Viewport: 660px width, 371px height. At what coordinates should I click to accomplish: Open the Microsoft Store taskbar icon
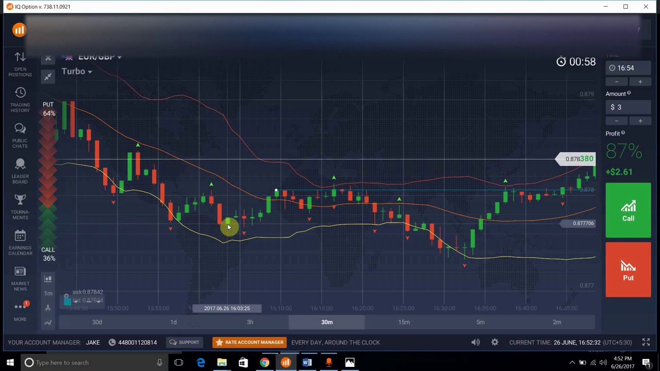(243, 363)
